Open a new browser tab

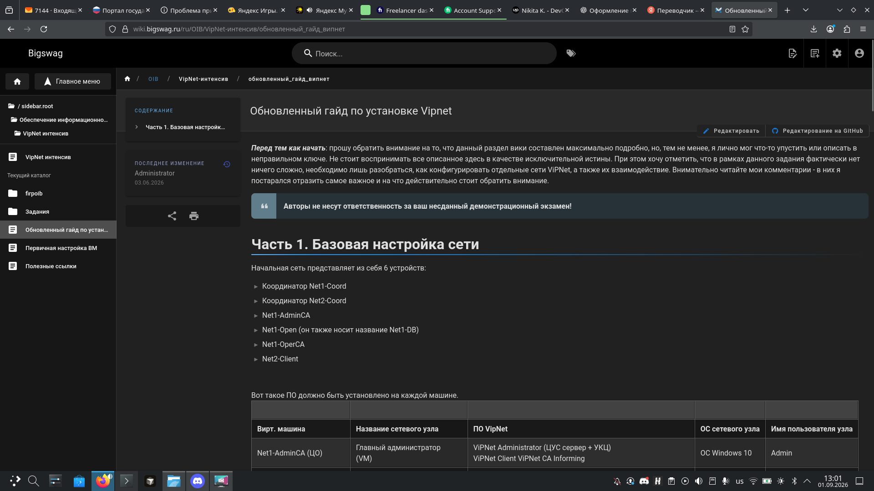click(787, 10)
